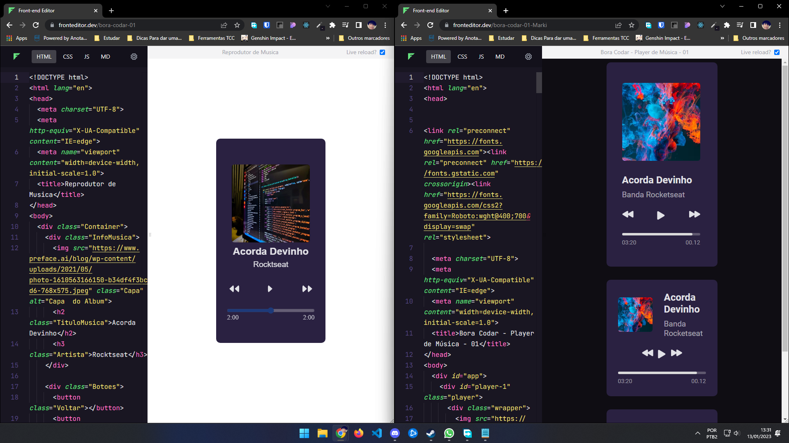The width and height of the screenshot is (789, 443).
Task: Toggle Live reload checkbox in right editor
Action: click(x=777, y=52)
